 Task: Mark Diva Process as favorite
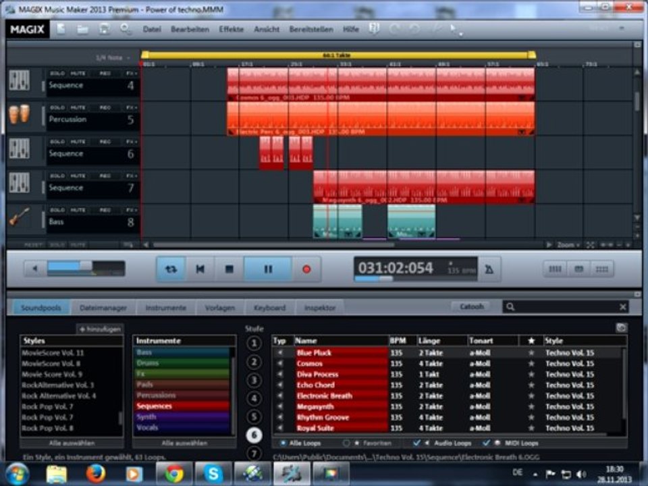(531, 375)
